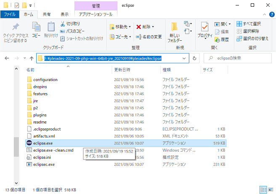Collapse the ribbon with the chevron
Screen dimensions: 276x194
point(264,14)
